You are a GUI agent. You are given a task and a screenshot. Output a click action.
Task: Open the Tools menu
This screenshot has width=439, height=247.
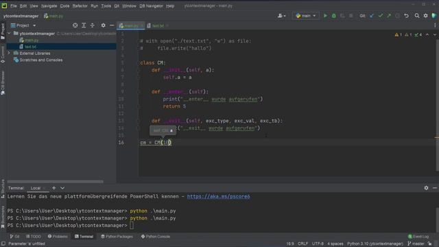(106, 5)
